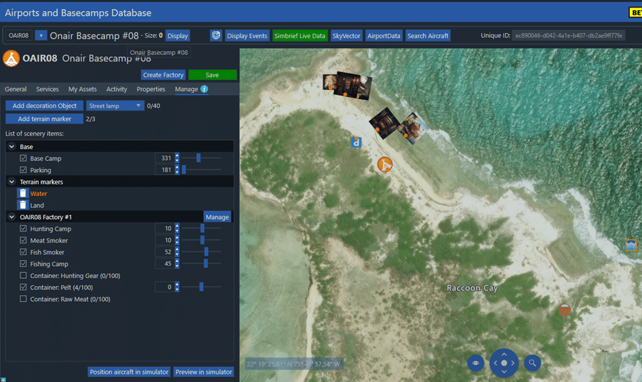
Task: Pan map up with the top arrow
Action: point(504,354)
